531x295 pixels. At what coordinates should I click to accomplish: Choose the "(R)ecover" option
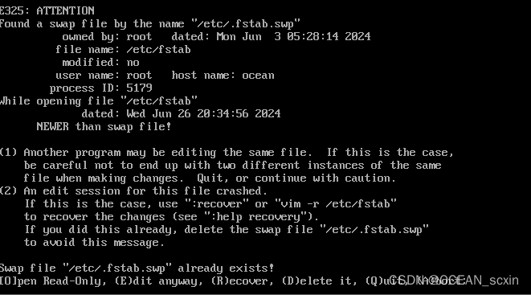click(x=242, y=281)
